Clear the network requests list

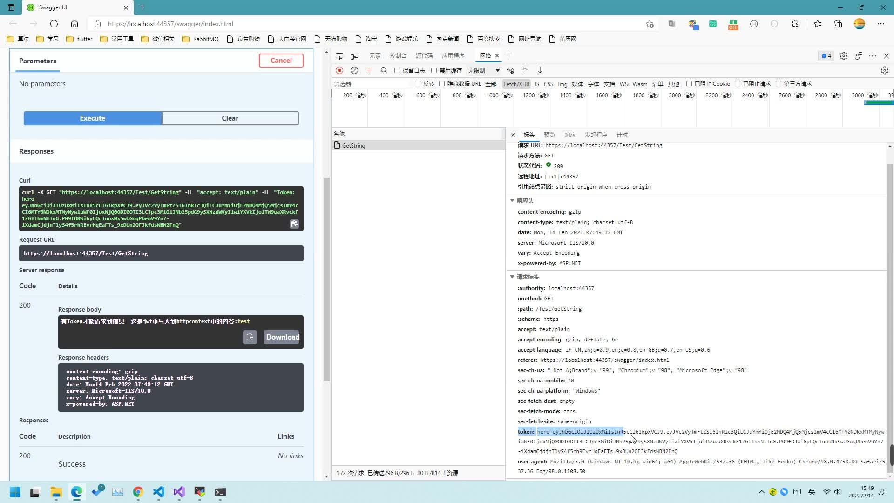tap(354, 70)
